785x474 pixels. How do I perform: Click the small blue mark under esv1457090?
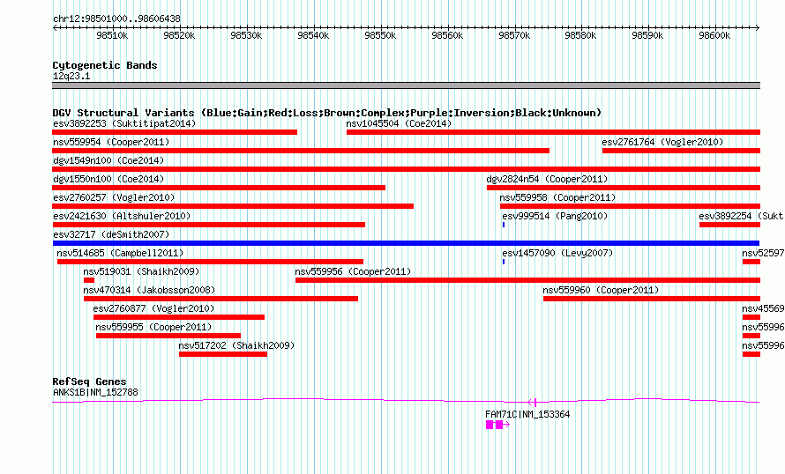tap(504, 262)
